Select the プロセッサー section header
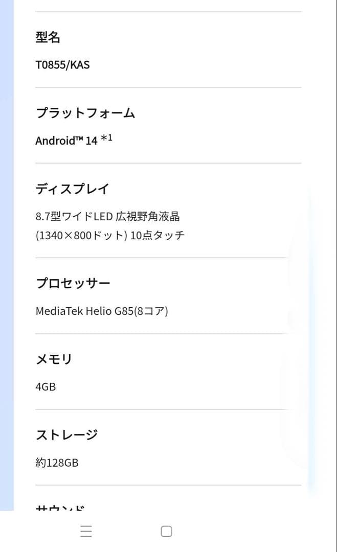This screenshot has height=552, width=337. (x=73, y=282)
